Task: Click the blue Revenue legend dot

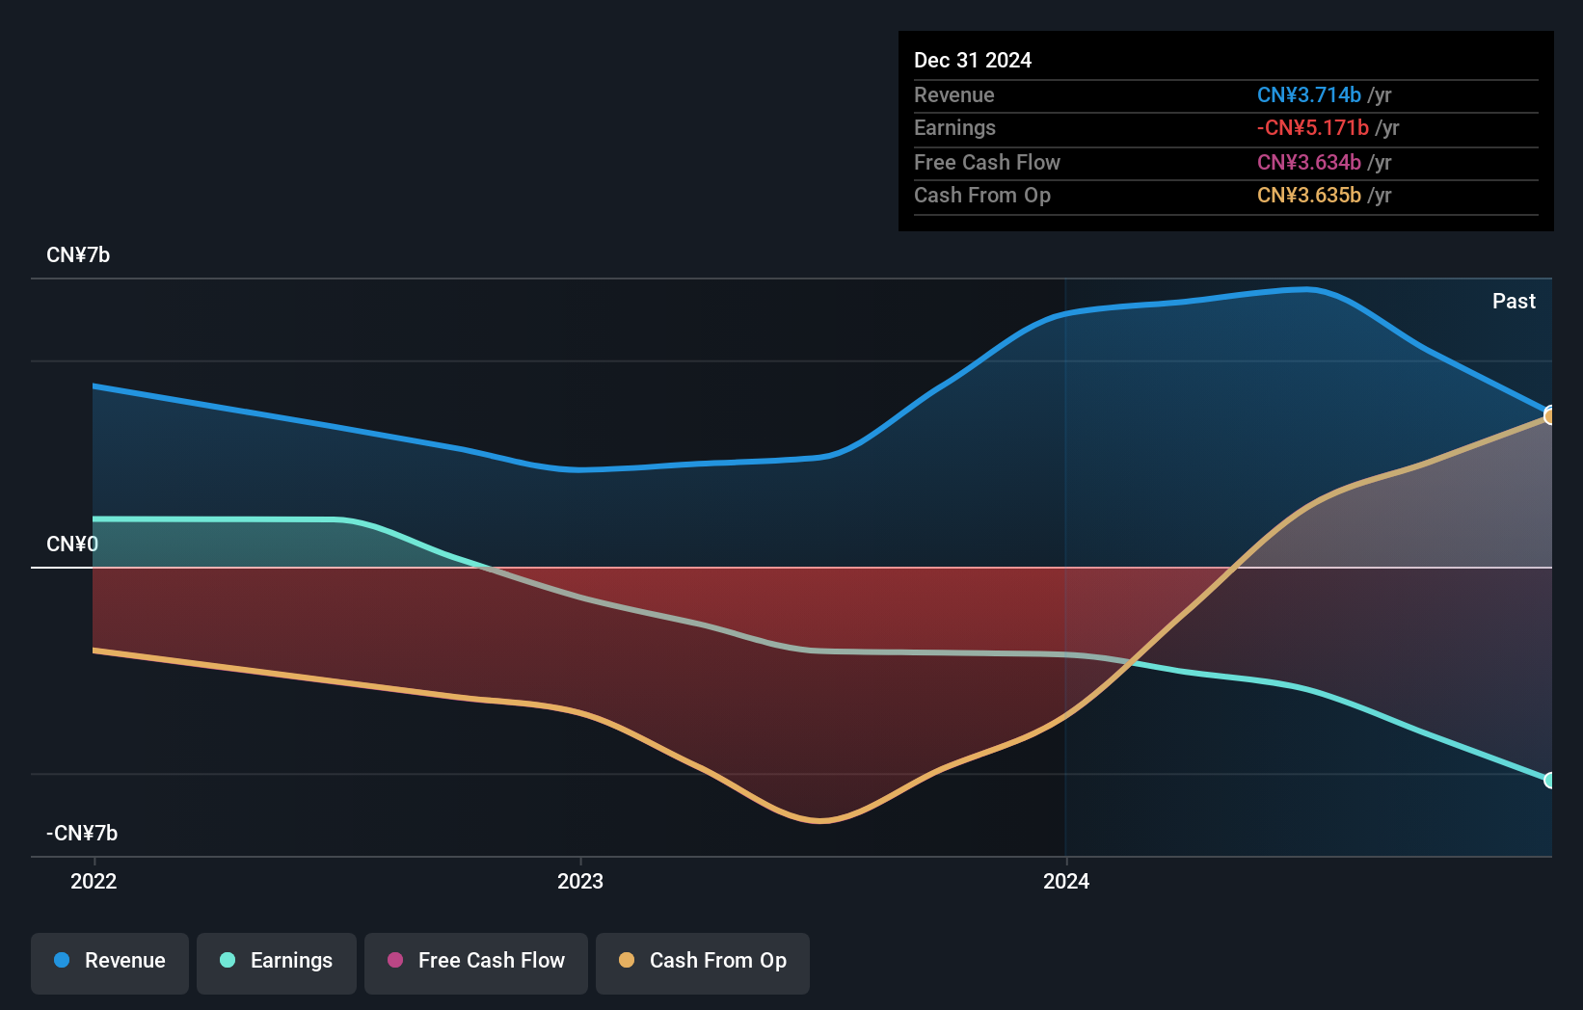Action: pos(62,961)
